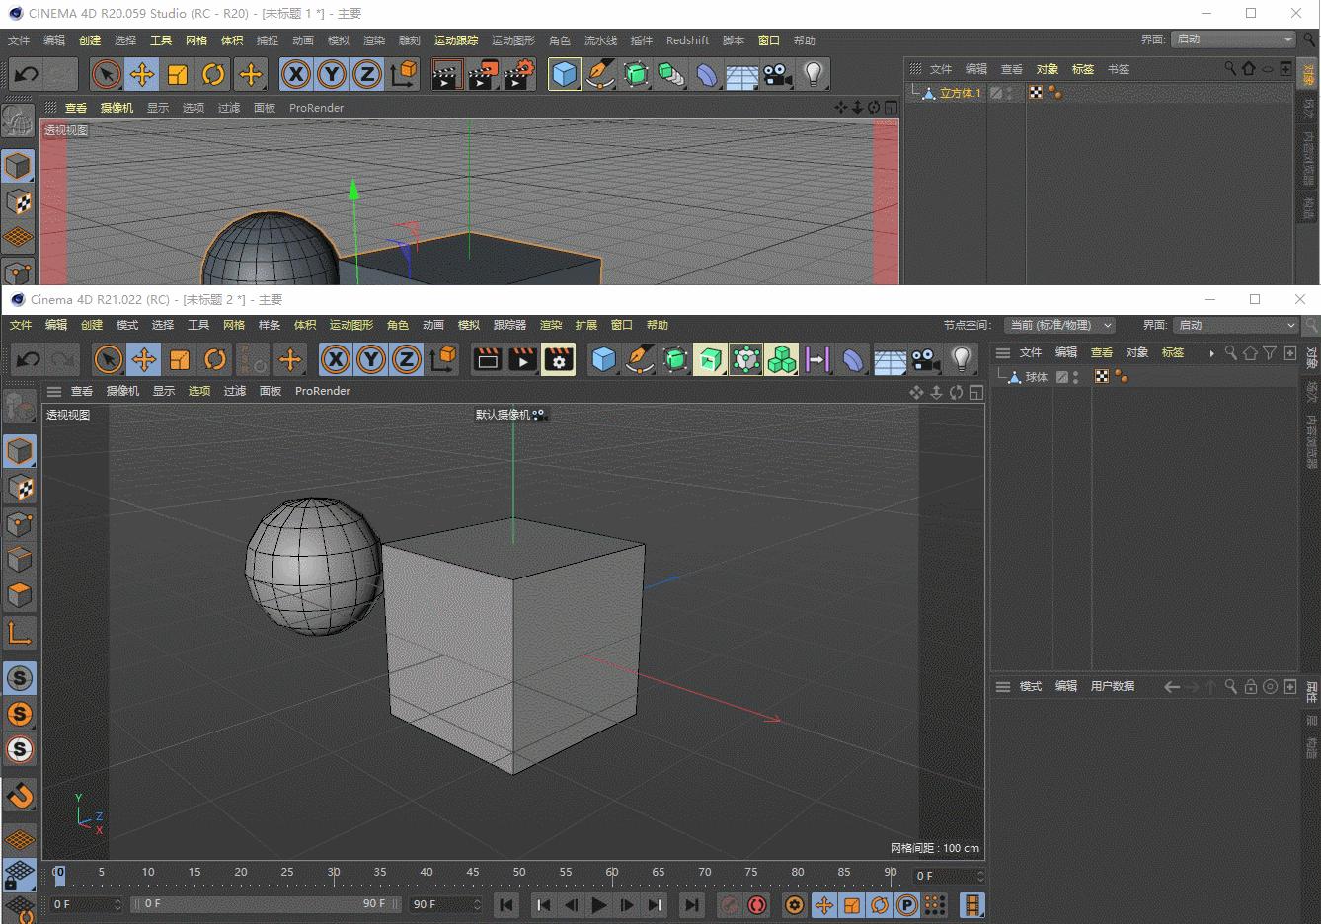Open the 渲染 menu in R21
1321x924 pixels.
point(551,325)
